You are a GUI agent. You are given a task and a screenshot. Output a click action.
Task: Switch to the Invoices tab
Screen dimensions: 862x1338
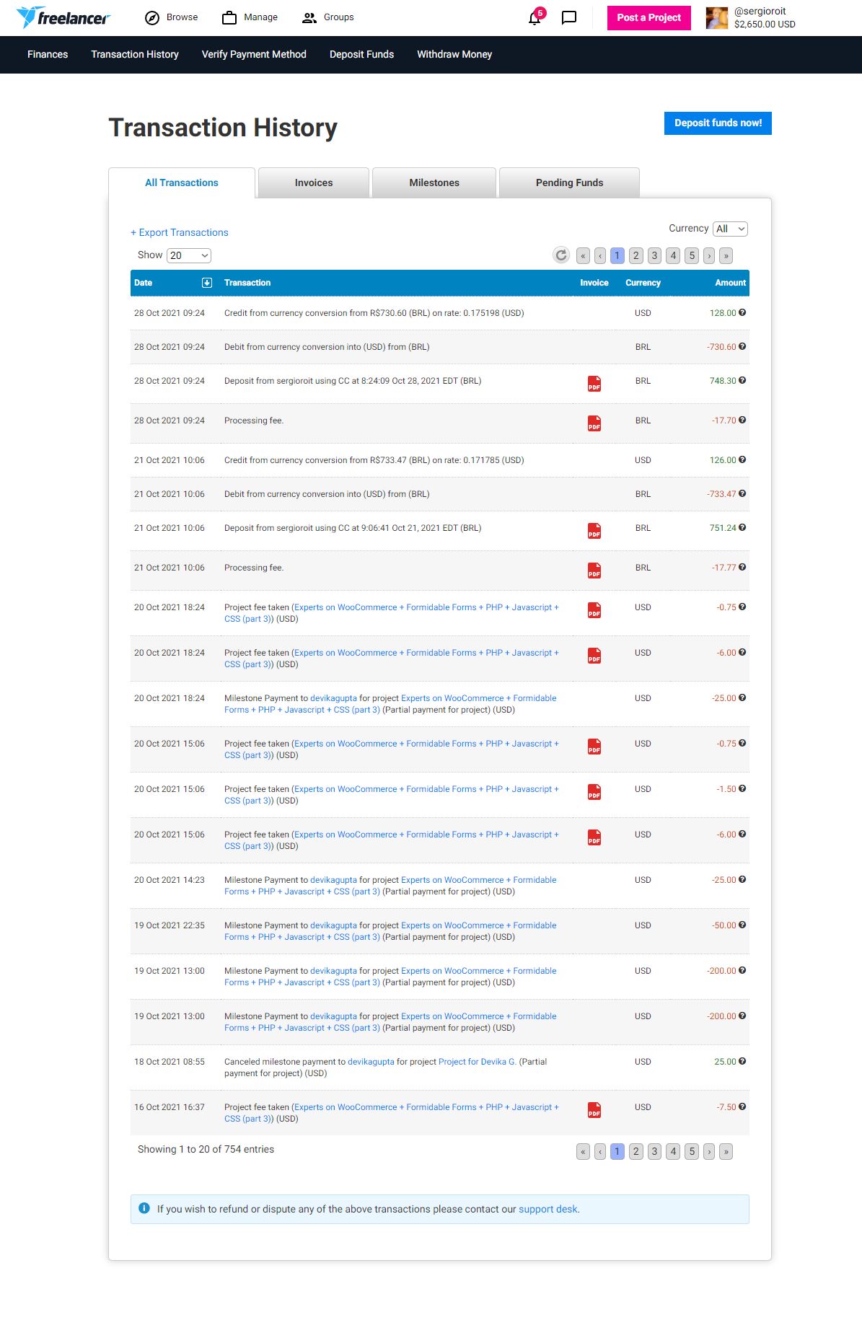314,182
